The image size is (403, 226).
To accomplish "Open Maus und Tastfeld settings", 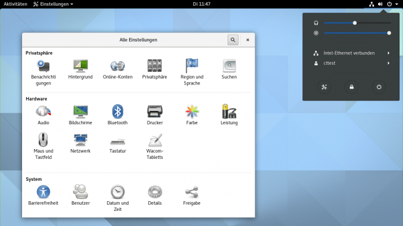I will coord(43,146).
